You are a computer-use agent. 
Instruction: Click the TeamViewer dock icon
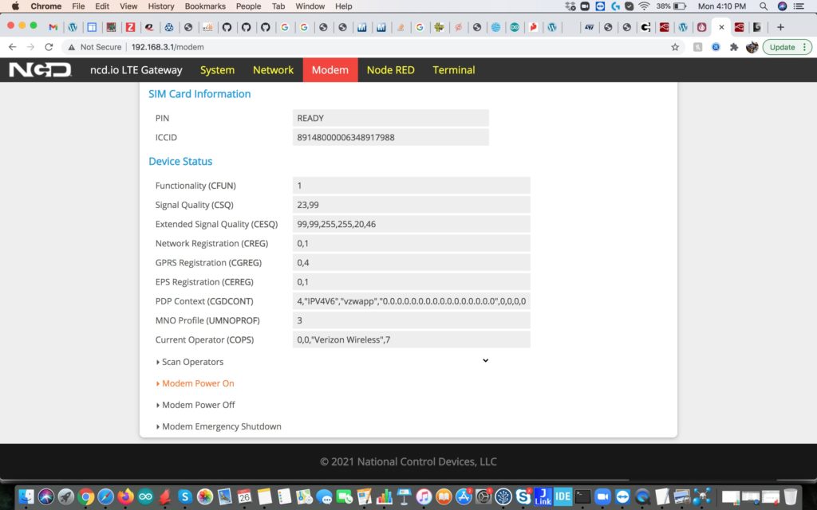point(623,496)
